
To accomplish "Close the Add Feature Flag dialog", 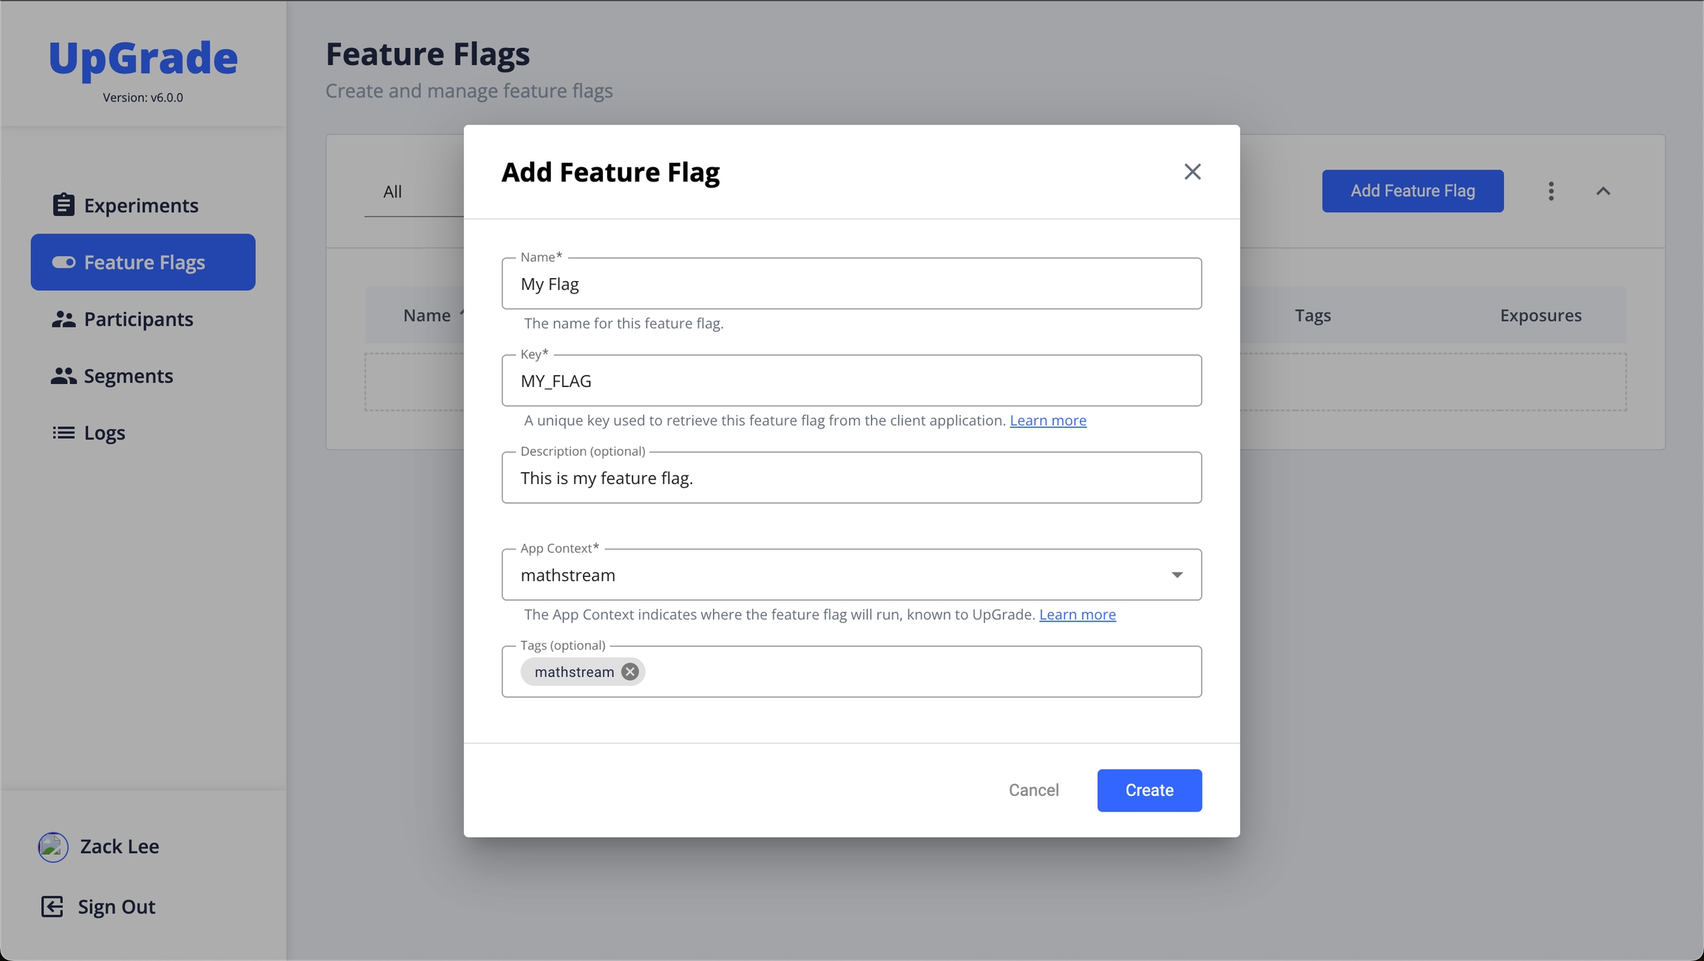I will pos(1192,172).
